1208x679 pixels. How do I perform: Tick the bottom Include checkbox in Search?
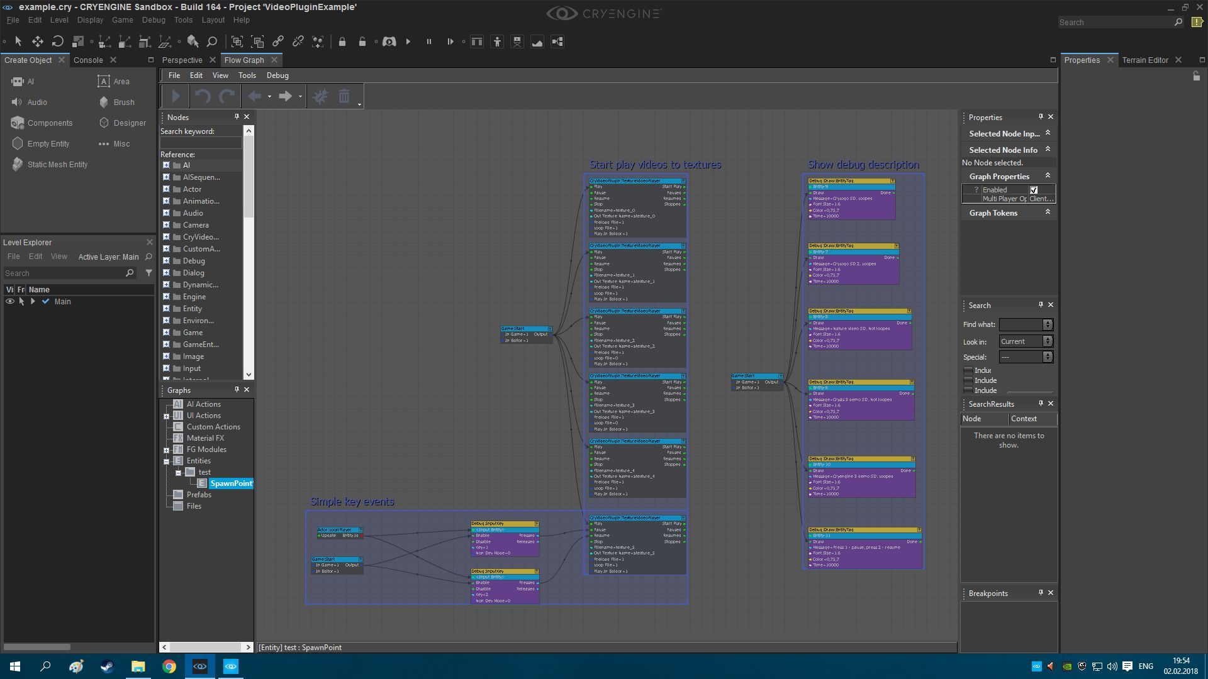point(968,390)
